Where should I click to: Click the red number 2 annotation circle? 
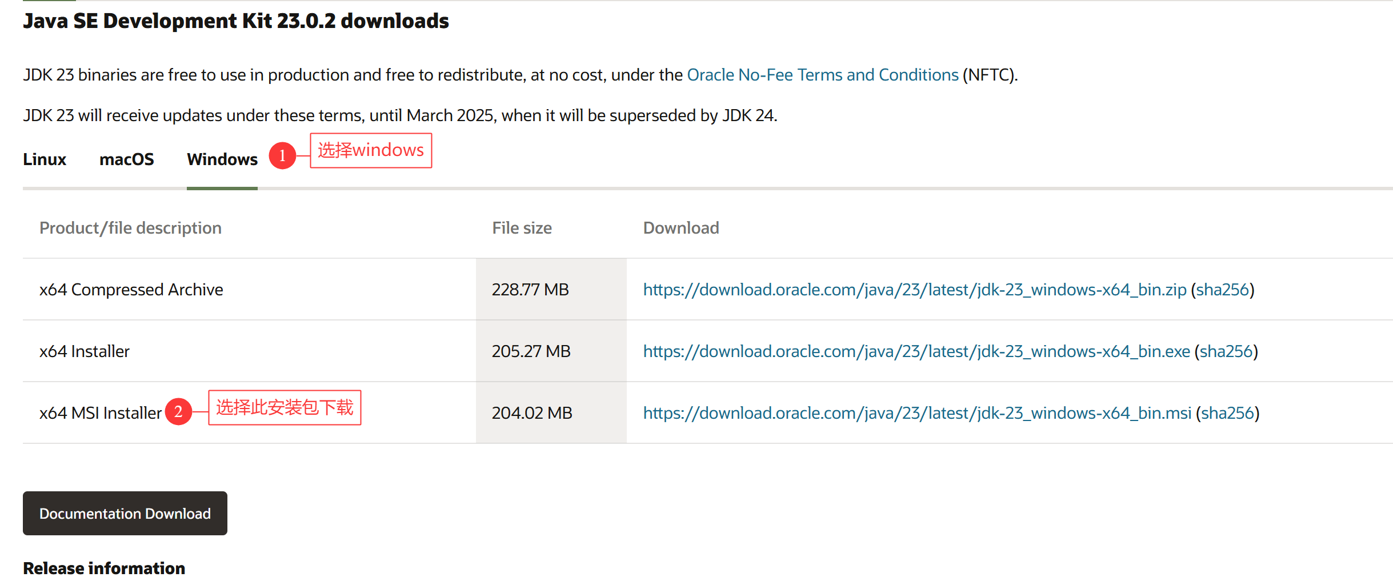coord(178,411)
